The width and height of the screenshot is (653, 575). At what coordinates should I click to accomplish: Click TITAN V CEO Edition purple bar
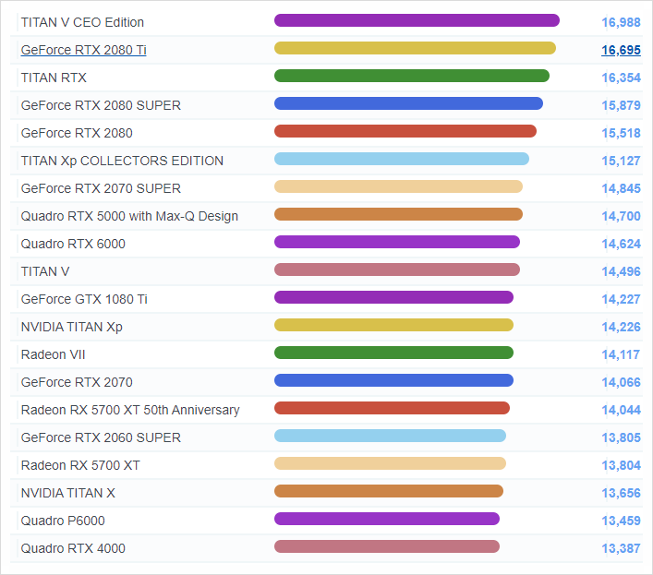417,20
